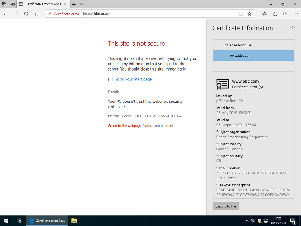Click the SHA-256 fingerprint value
301x226 pixels.
(x=253, y=192)
